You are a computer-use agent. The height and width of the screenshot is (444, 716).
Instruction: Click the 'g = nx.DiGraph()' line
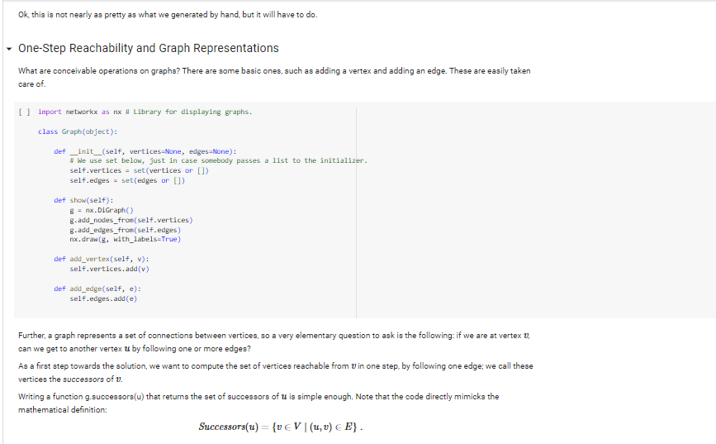[102, 210]
